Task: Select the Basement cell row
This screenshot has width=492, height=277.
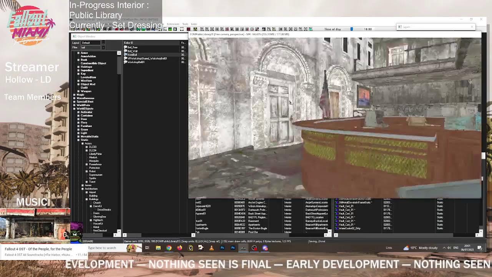Action: (261, 221)
